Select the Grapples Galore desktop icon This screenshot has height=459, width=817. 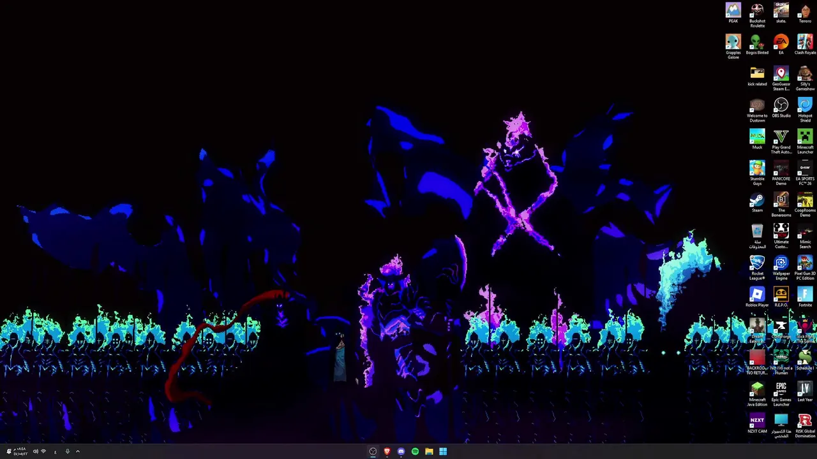[733, 47]
